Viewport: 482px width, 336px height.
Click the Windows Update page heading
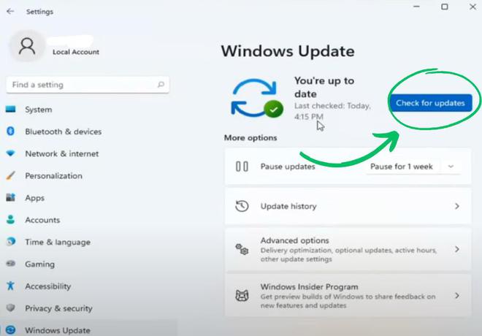pos(288,51)
